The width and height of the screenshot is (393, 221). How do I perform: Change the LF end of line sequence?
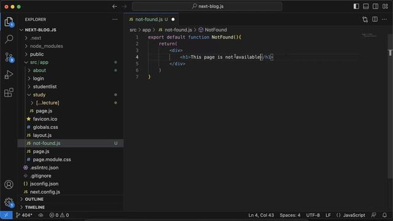328,215
